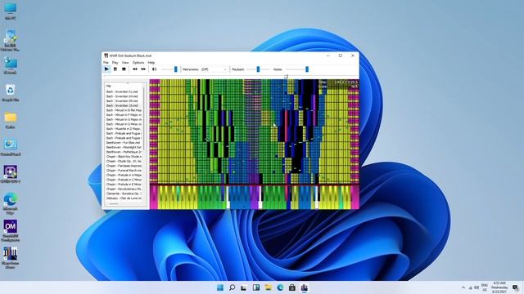Select Bach - Musette in D Major

[124, 129]
